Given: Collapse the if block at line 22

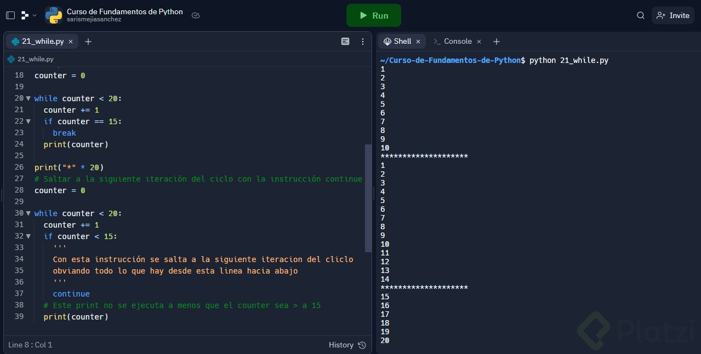Looking at the screenshot, I should 28,121.
